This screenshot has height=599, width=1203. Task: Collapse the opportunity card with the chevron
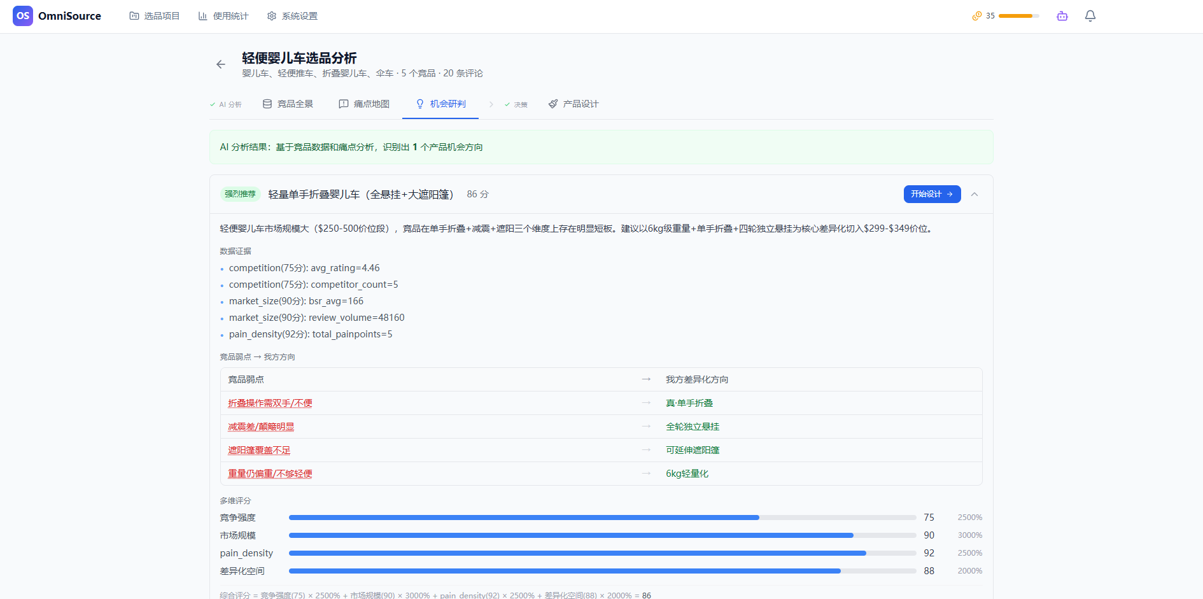pyautogui.click(x=974, y=194)
